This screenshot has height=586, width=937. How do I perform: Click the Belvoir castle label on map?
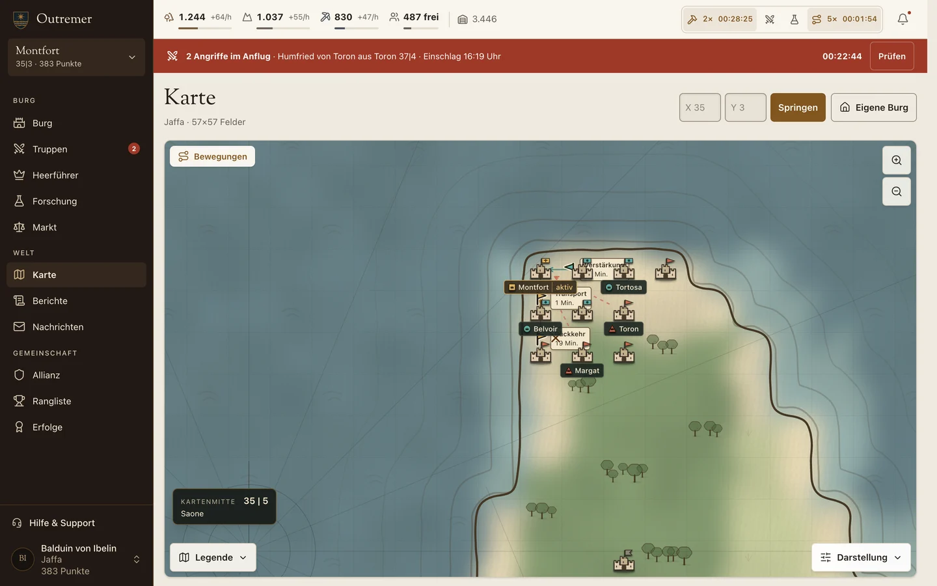541,329
